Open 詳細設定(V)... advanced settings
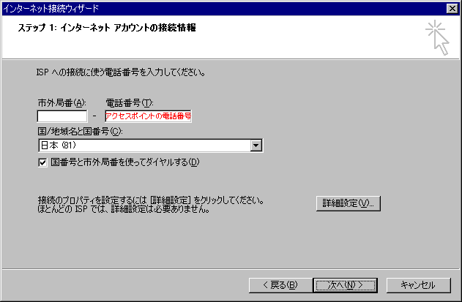This screenshot has height=302, width=462. pyautogui.click(x=349, y=203)
